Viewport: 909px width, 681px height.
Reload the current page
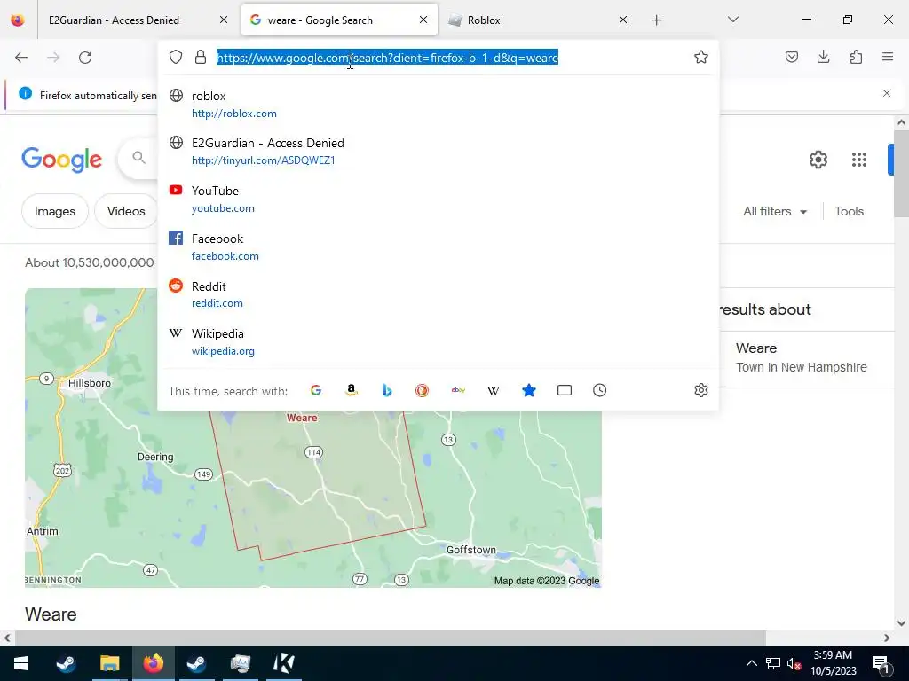[85, 58]
